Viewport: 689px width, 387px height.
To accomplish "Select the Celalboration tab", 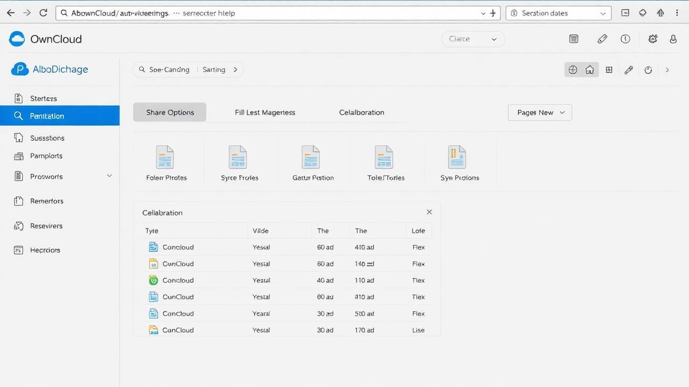I will [362, 112].
